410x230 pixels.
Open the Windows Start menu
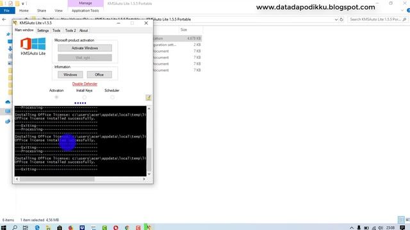pos(4,227)
